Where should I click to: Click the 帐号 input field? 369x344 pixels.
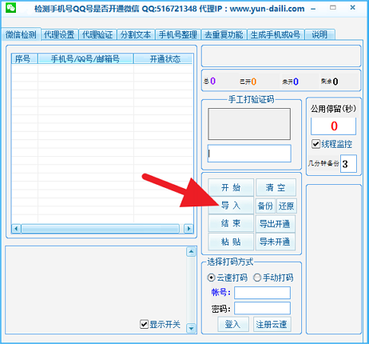click(x=262, y=293)
